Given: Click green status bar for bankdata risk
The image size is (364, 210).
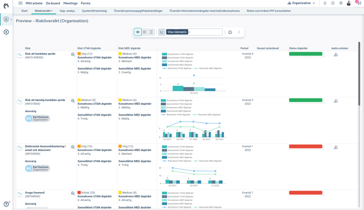Looking at the screenshot, I should click(x=305, y=54).
